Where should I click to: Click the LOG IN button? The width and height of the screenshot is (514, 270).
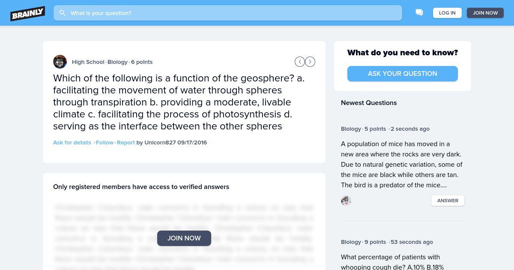[447, 13]
